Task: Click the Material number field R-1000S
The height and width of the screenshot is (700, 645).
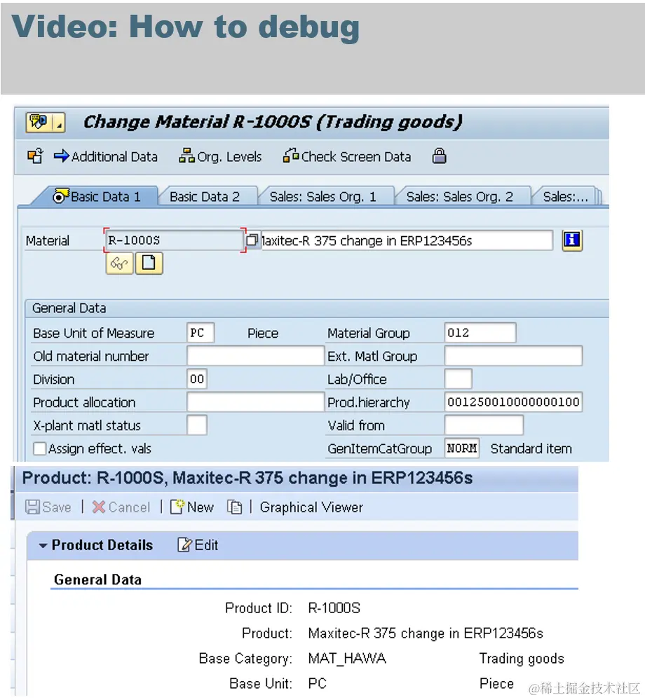Action: (173, 240)
